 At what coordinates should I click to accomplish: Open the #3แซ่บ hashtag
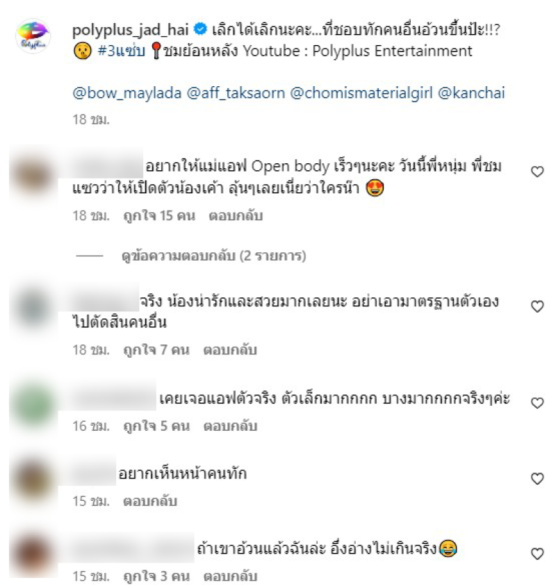[x=122, y=51]
